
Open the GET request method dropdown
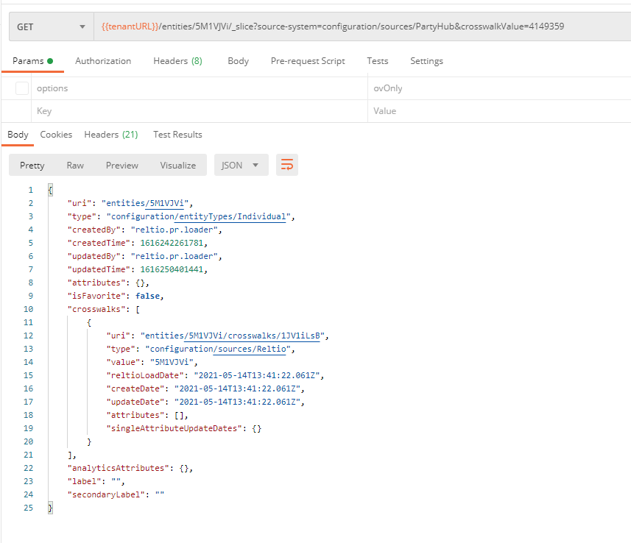click(x=50, y=26)
